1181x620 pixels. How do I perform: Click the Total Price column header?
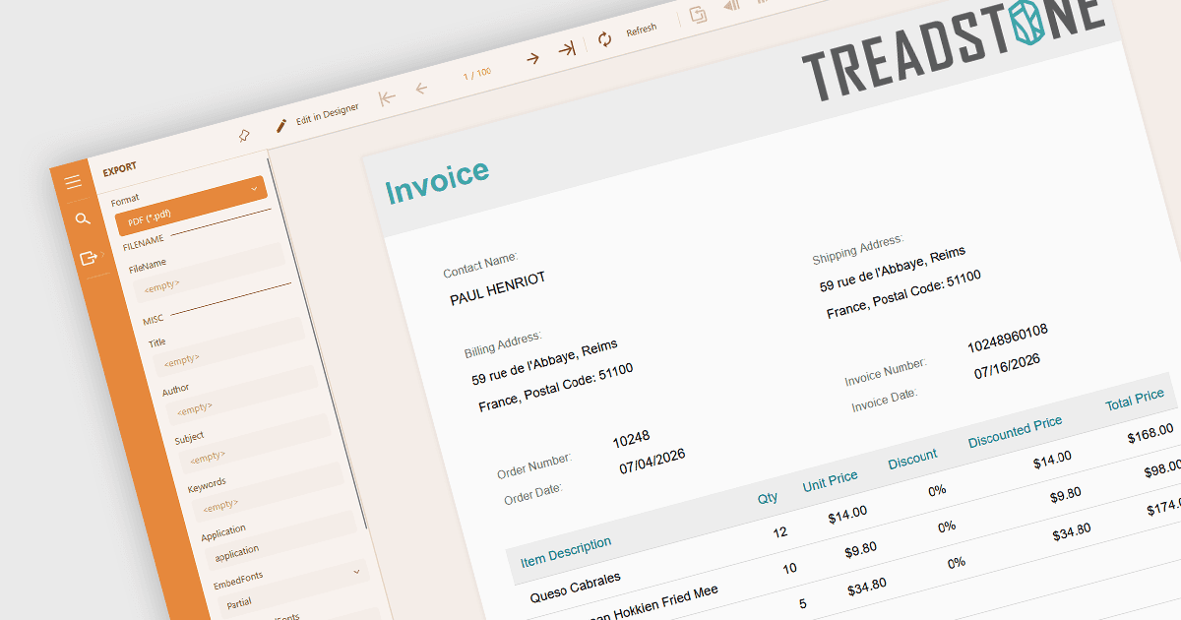pyautogui.click(x=1135, y=400)
